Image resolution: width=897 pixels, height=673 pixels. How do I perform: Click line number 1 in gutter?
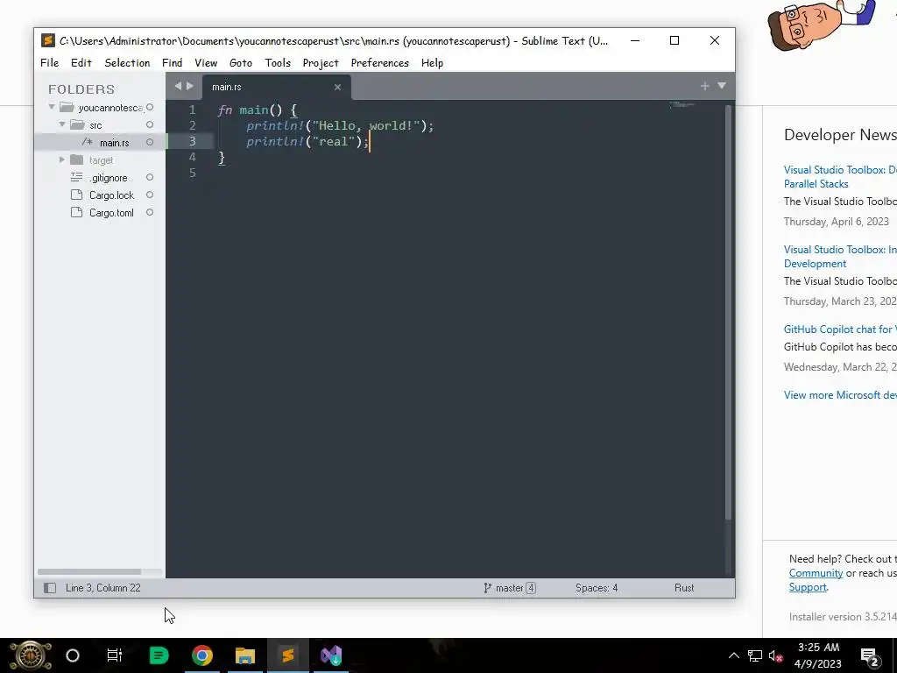pos(192,110)
